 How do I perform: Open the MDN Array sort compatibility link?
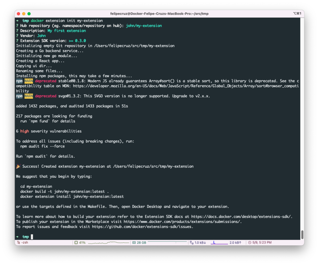click(x=172, y=86)
